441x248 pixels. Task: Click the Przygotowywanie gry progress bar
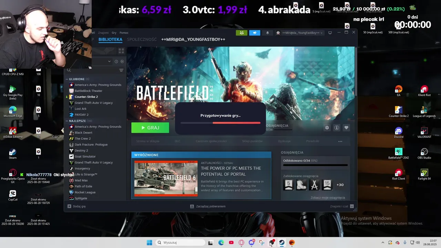[x=220, y=123]
